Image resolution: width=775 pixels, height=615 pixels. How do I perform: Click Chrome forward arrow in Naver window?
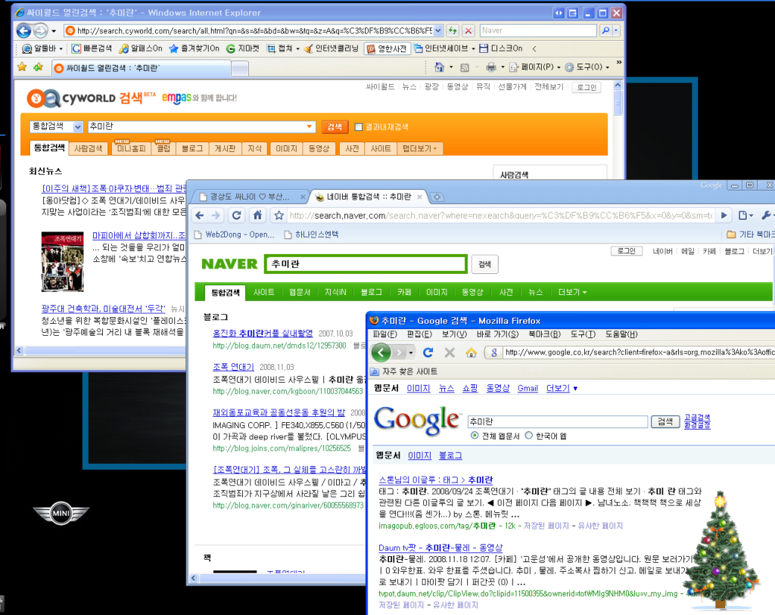click(x=216, y=216)
